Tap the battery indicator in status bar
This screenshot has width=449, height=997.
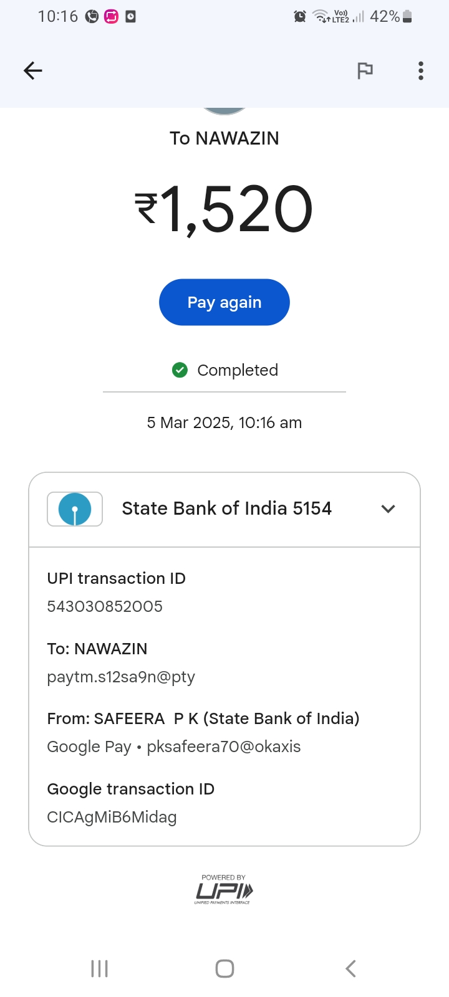(407, 17)
